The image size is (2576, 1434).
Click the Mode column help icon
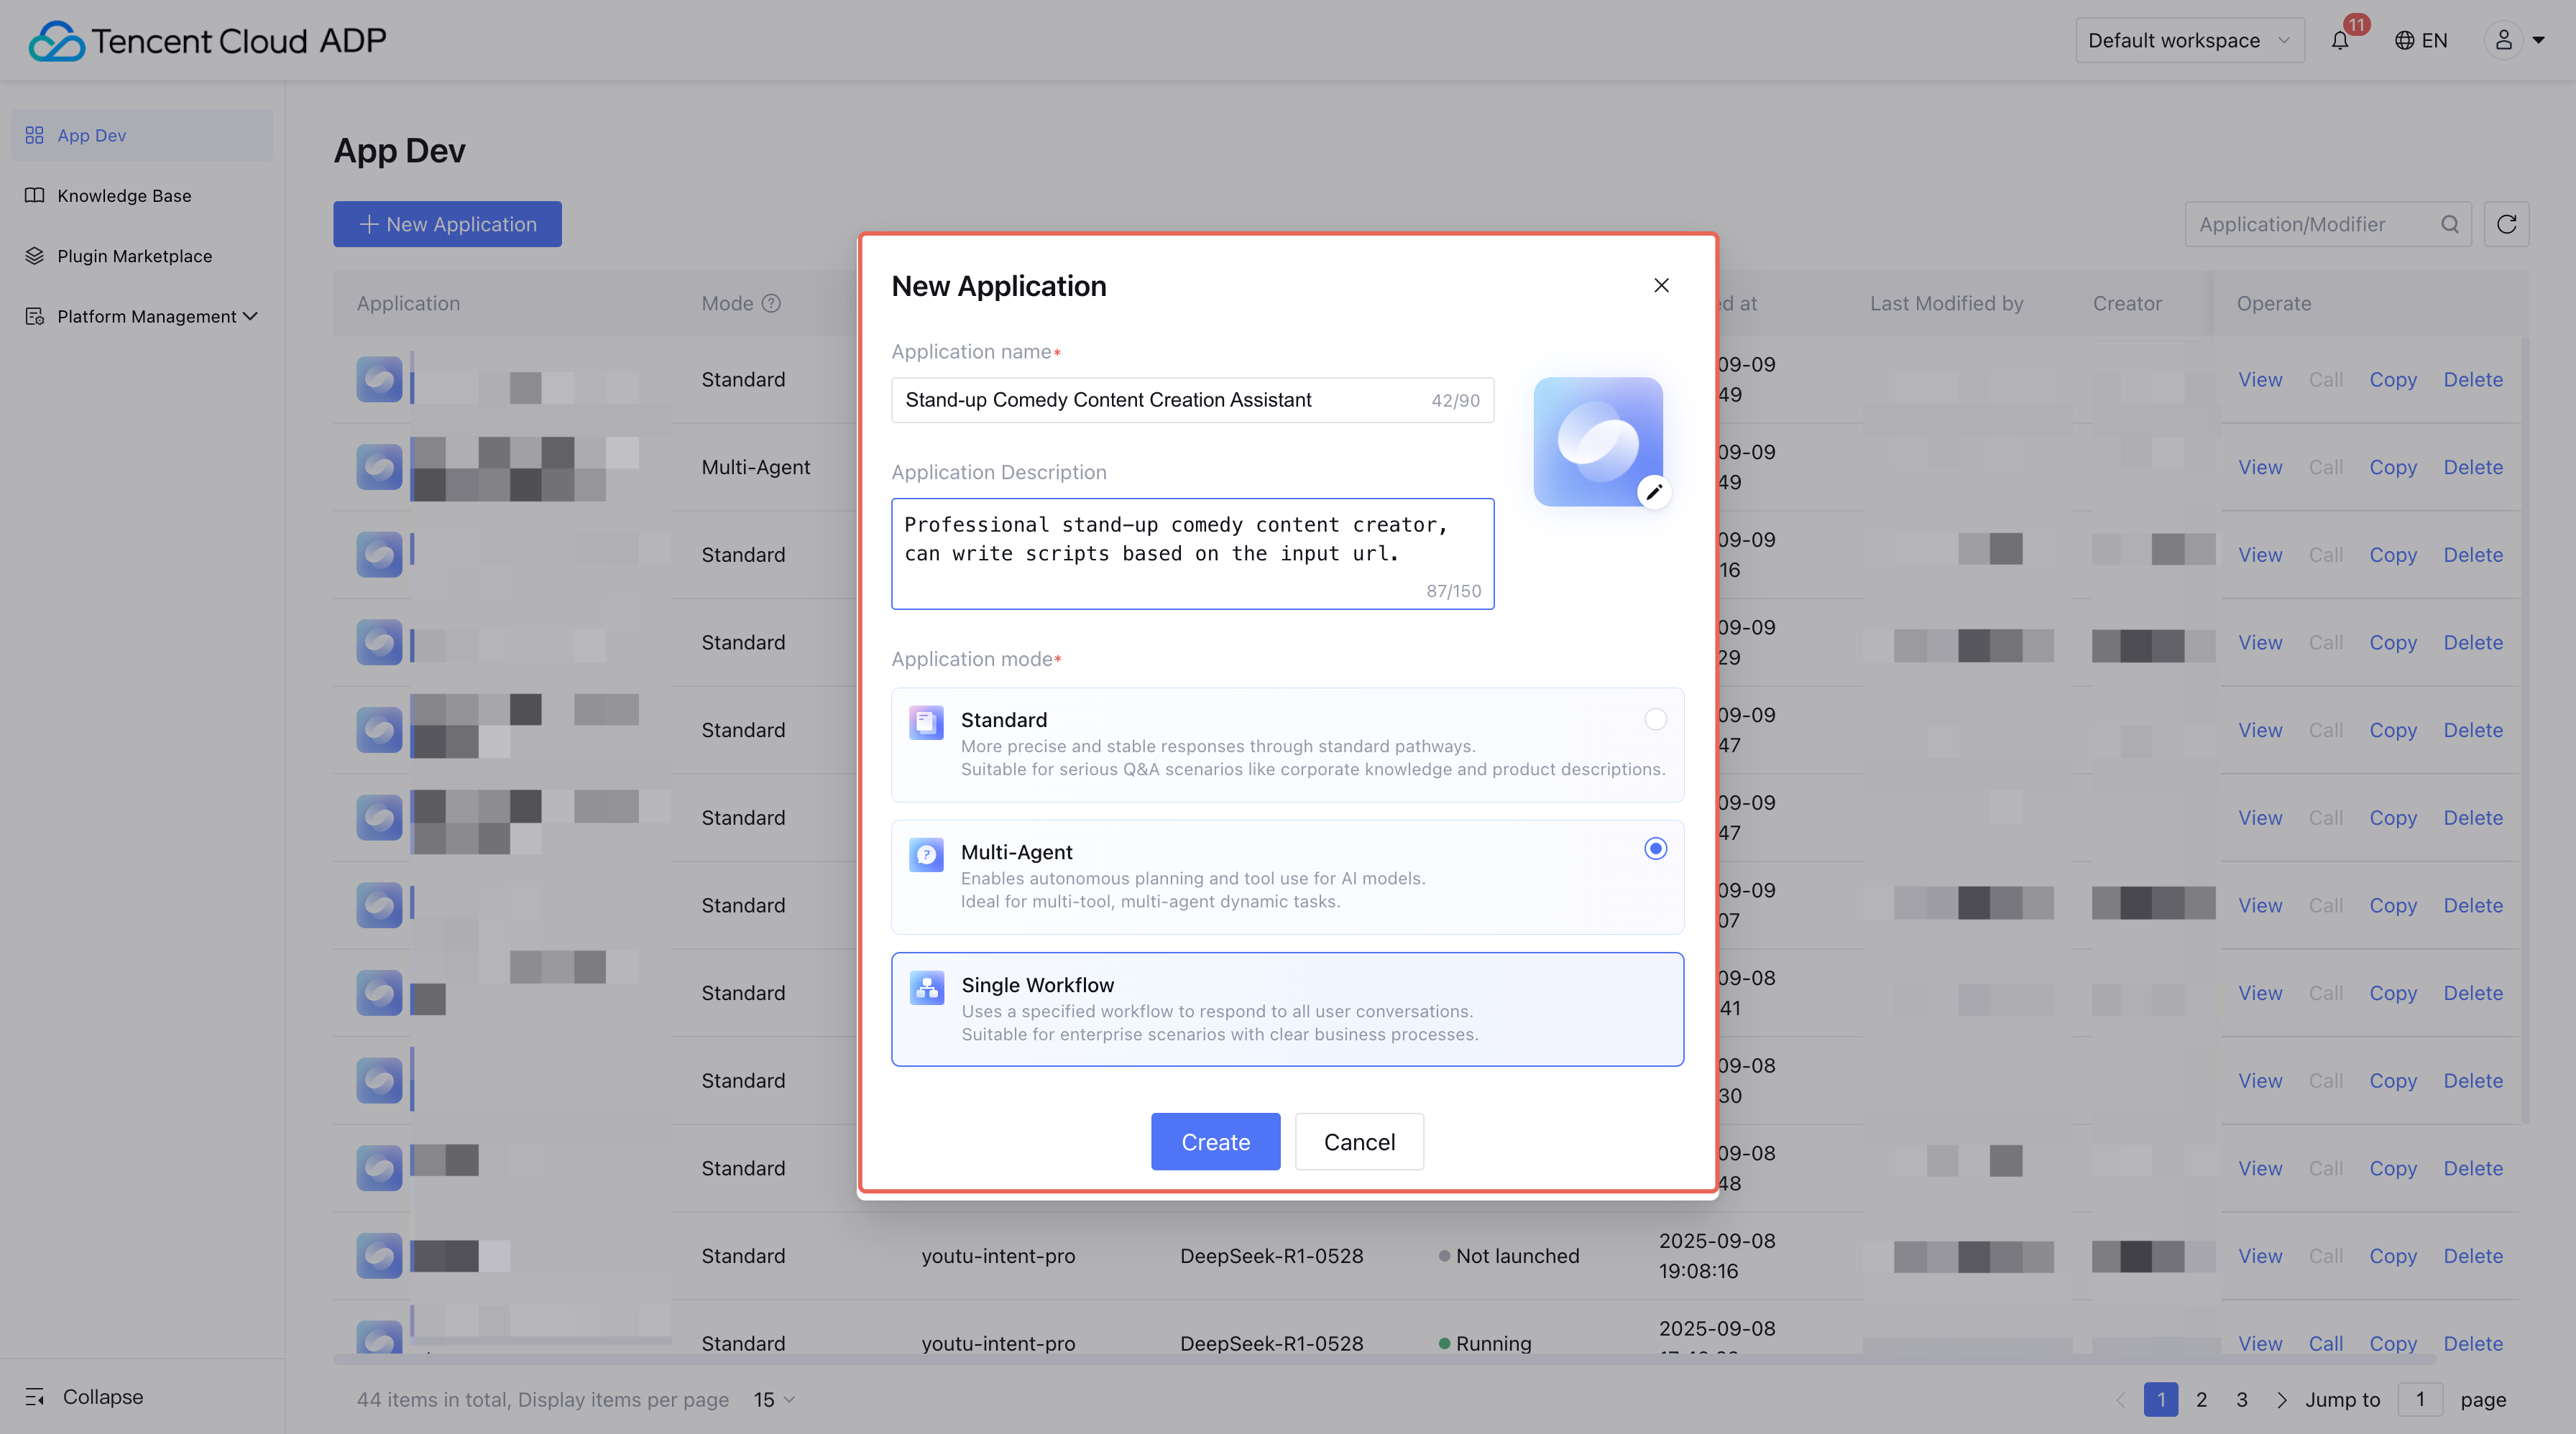tap(771, 304)
